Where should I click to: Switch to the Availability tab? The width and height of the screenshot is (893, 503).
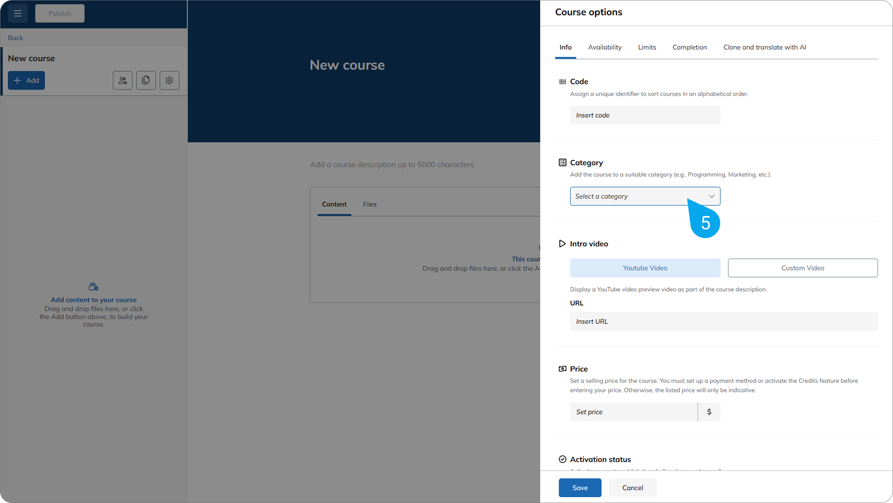tap(604, 47)
